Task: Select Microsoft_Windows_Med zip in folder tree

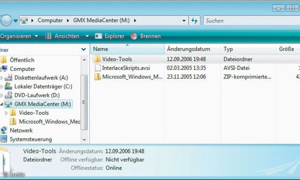Action: [x=49, y=122]
